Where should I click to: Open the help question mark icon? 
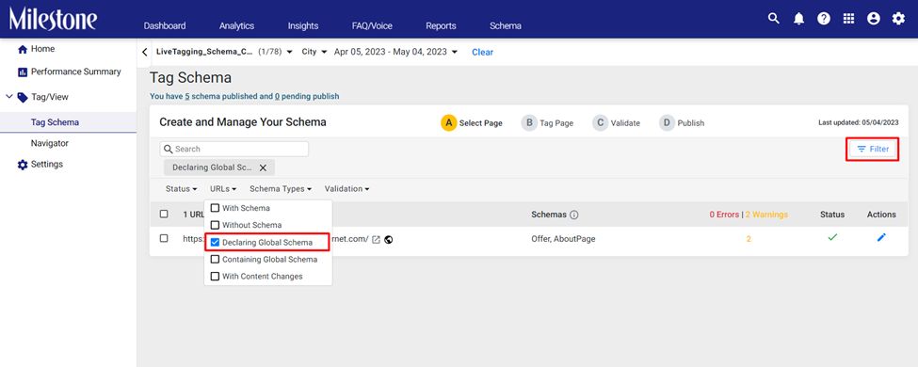coord(824,19)
